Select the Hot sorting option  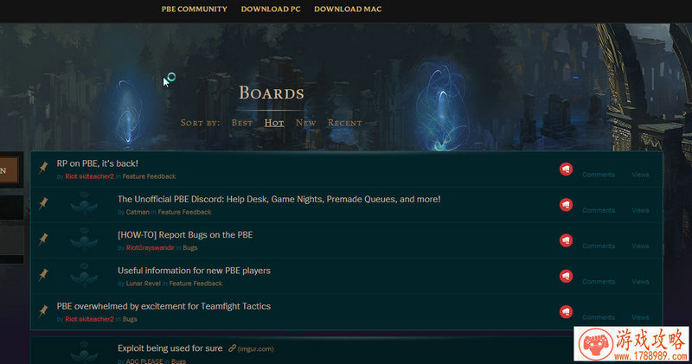pyautogui.click(x=274, y=123)
